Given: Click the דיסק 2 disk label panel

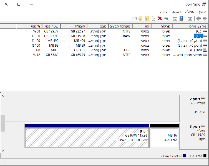Looking at the screenshot, I should tap(194, 108).
